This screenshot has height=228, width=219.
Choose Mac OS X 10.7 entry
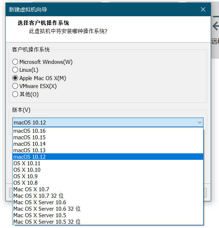[x=108, y=189]
